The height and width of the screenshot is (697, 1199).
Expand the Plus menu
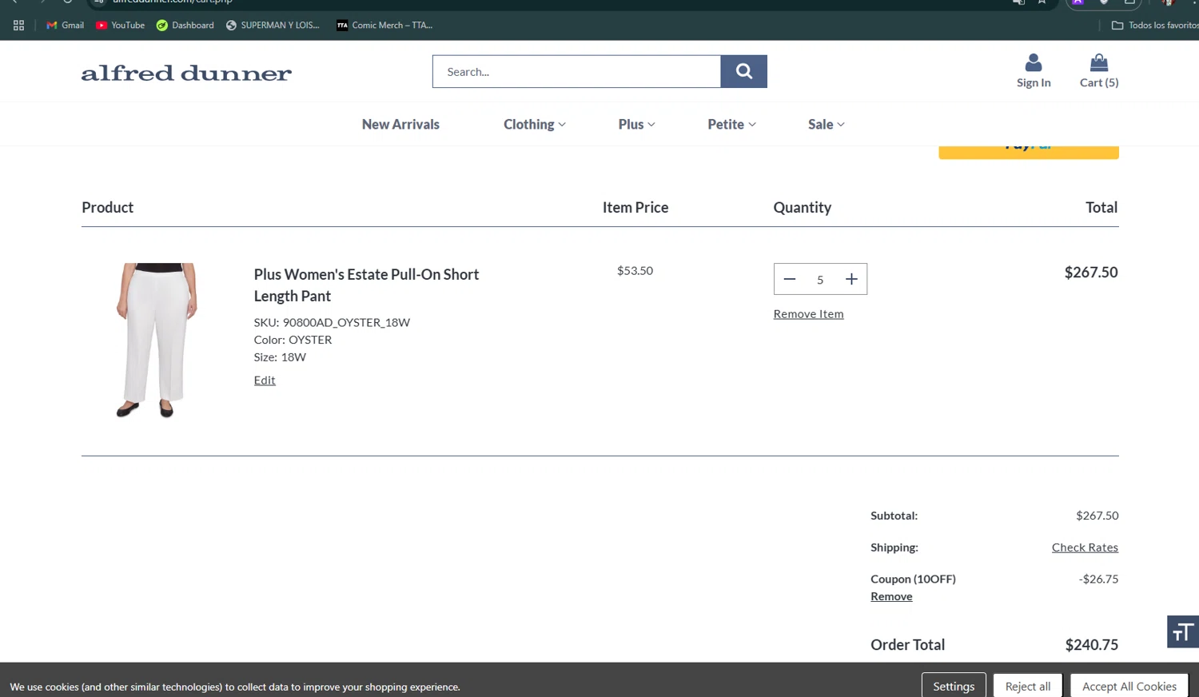tap(636, 124)
